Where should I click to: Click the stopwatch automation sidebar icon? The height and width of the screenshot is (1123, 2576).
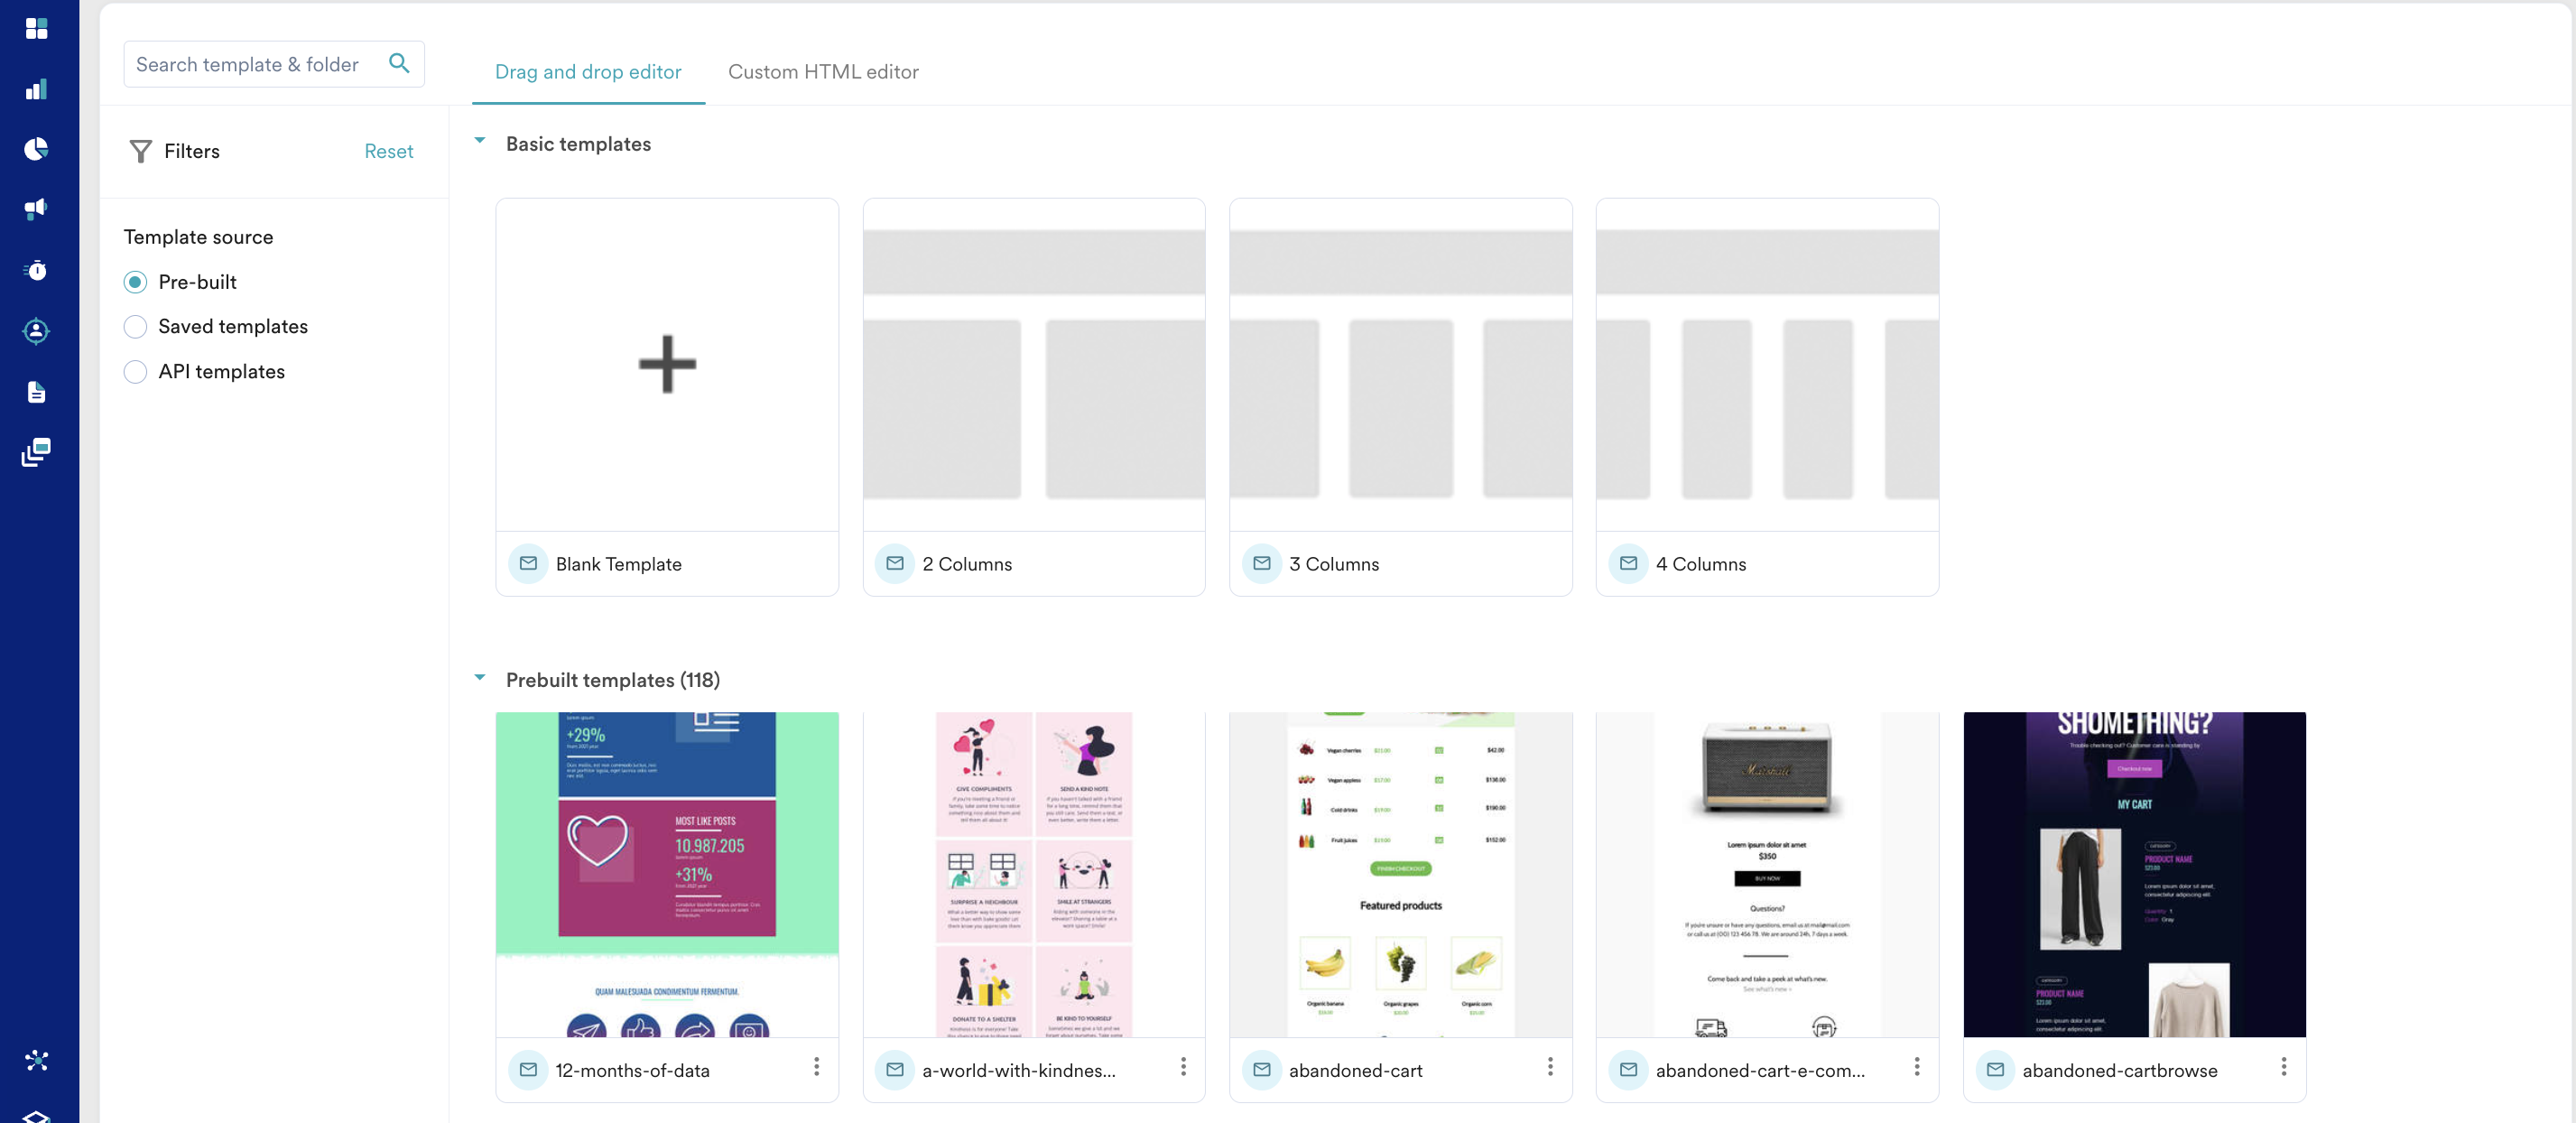37,270
